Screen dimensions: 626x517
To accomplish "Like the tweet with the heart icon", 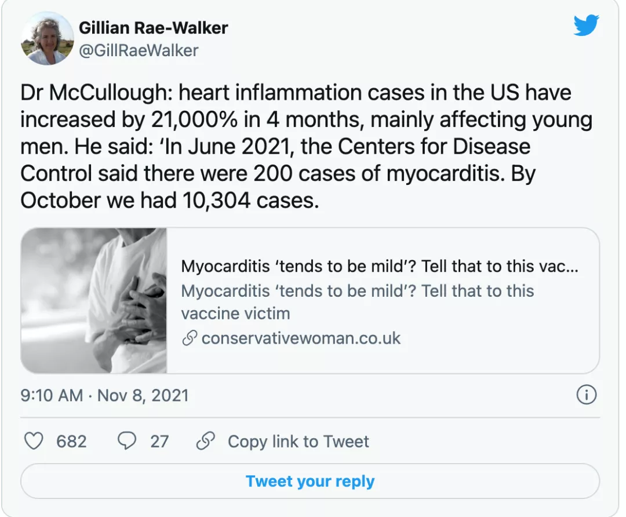I will point(35,442).
